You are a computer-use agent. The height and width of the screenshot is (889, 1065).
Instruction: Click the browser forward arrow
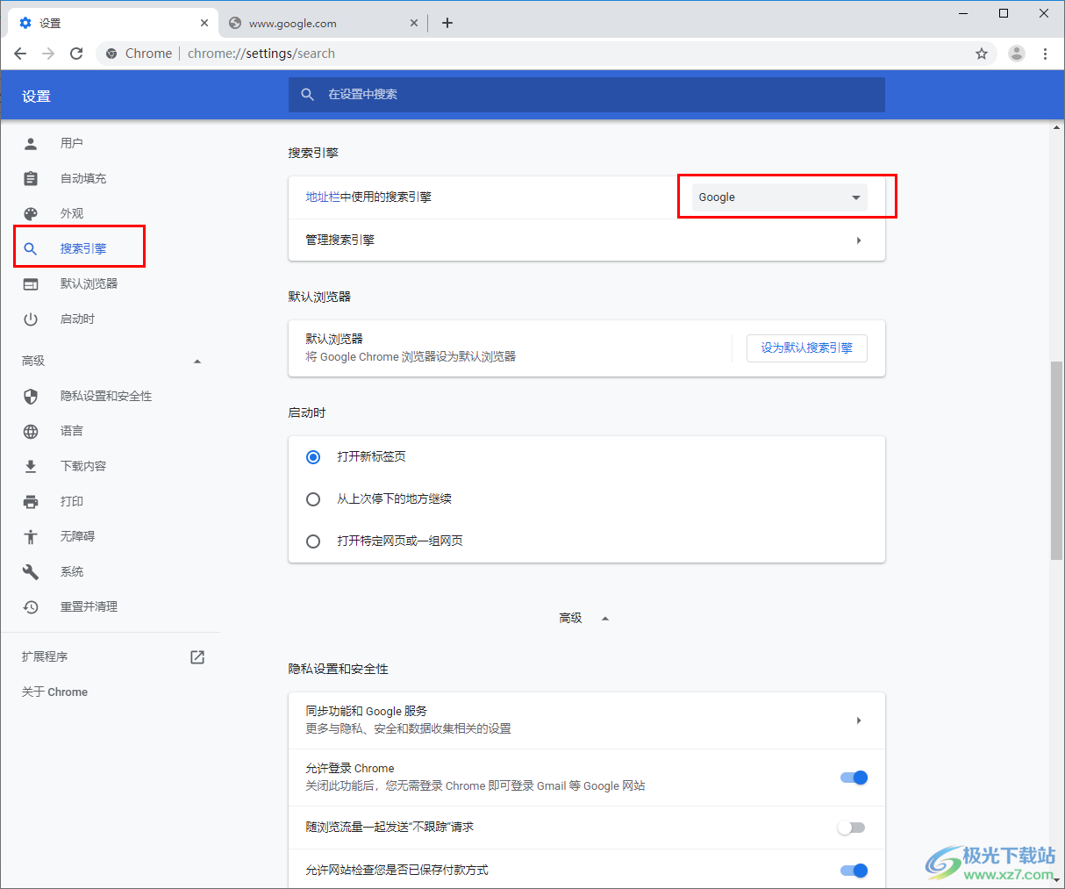point(48,54)
